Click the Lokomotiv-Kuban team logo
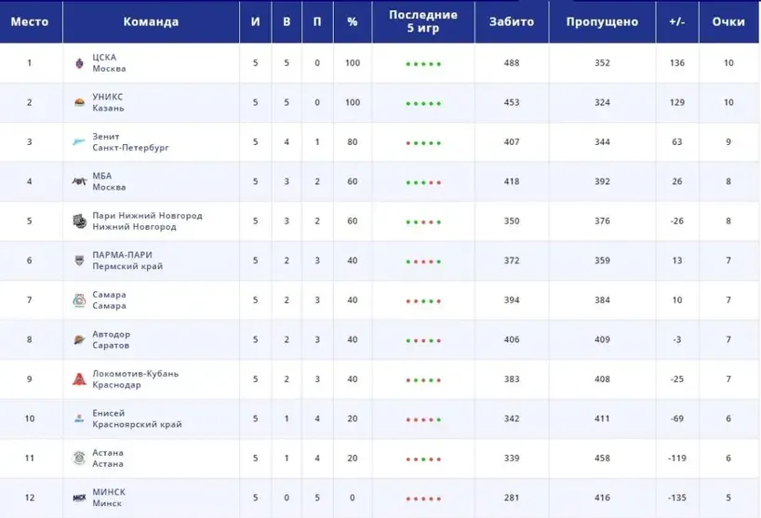Viewport: 761px width, 518px height. pos(79,379)
